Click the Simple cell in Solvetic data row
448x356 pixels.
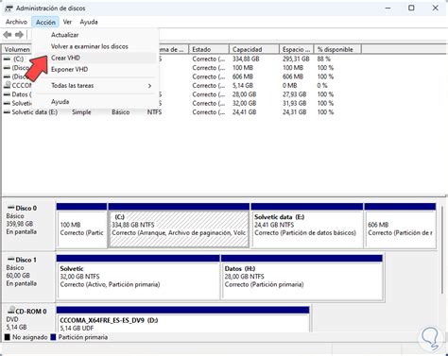coord(81,112)
